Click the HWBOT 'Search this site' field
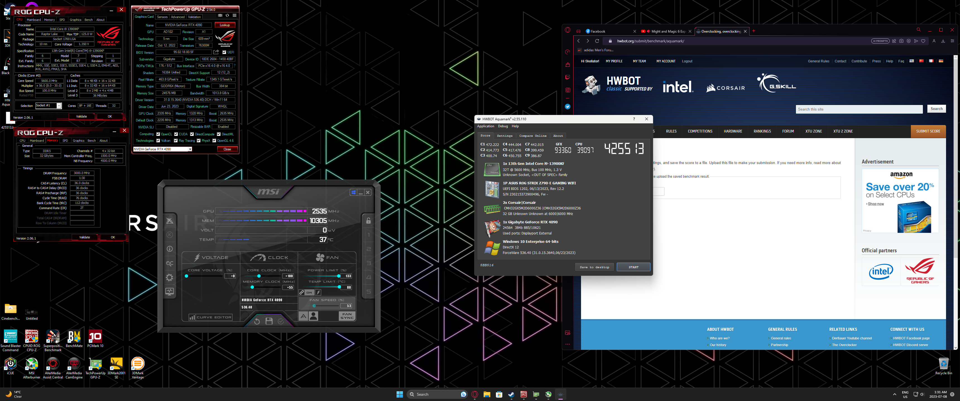This screenshot has width=960, height=401. pos(859,109)
